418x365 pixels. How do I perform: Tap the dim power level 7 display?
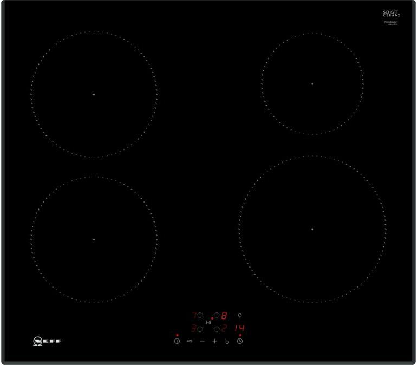click(x=193, y=315)
